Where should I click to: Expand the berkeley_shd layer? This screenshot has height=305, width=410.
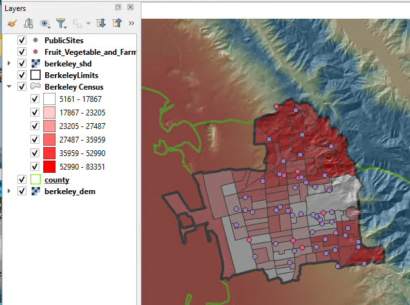[x=9, y=64]
